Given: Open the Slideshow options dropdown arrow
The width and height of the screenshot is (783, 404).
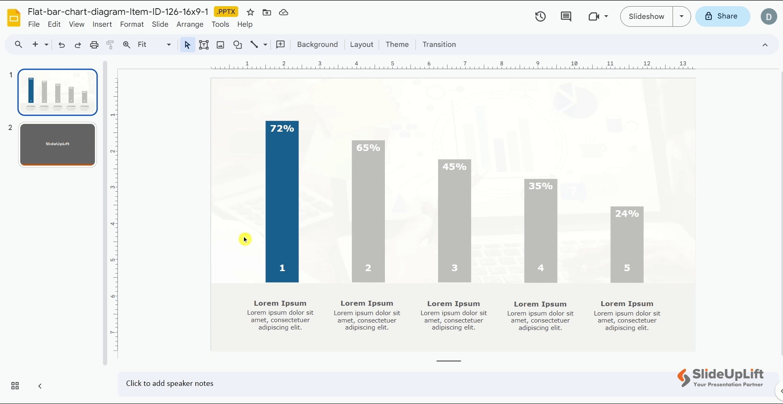Looking at the screenshot, I should (x=682, y=16).
